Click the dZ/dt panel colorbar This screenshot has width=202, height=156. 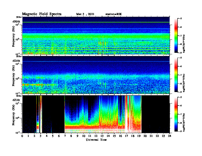176,114
